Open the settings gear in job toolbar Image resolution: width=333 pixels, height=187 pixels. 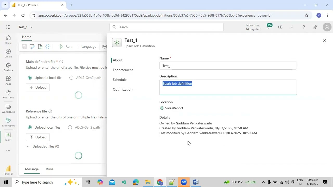(48, 46)
